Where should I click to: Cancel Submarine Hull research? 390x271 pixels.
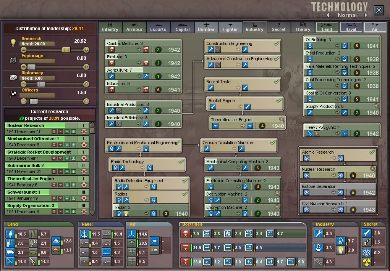[x=84, y=172]
